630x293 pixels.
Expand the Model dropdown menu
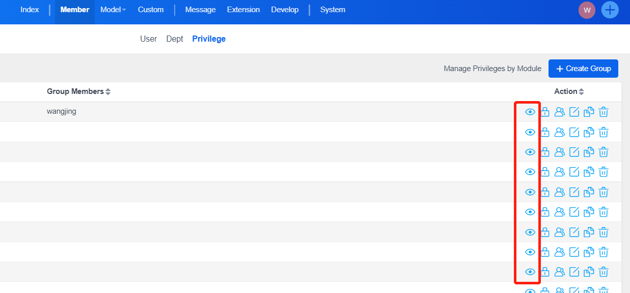click(x=113, y=10)
